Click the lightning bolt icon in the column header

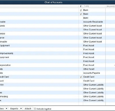(x=81, y=6)
